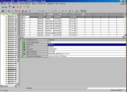This screenshot has height=92, width=127.
Task: Click the Системный column header
Action: 26,14
